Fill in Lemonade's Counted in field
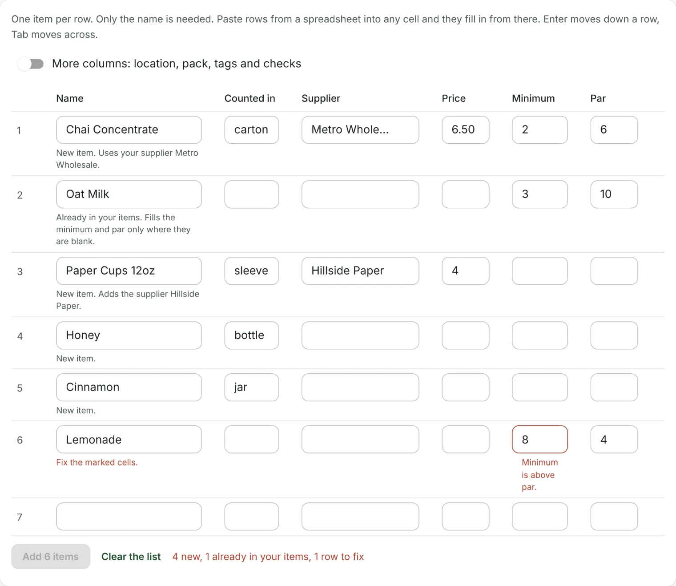 (252, 440)
